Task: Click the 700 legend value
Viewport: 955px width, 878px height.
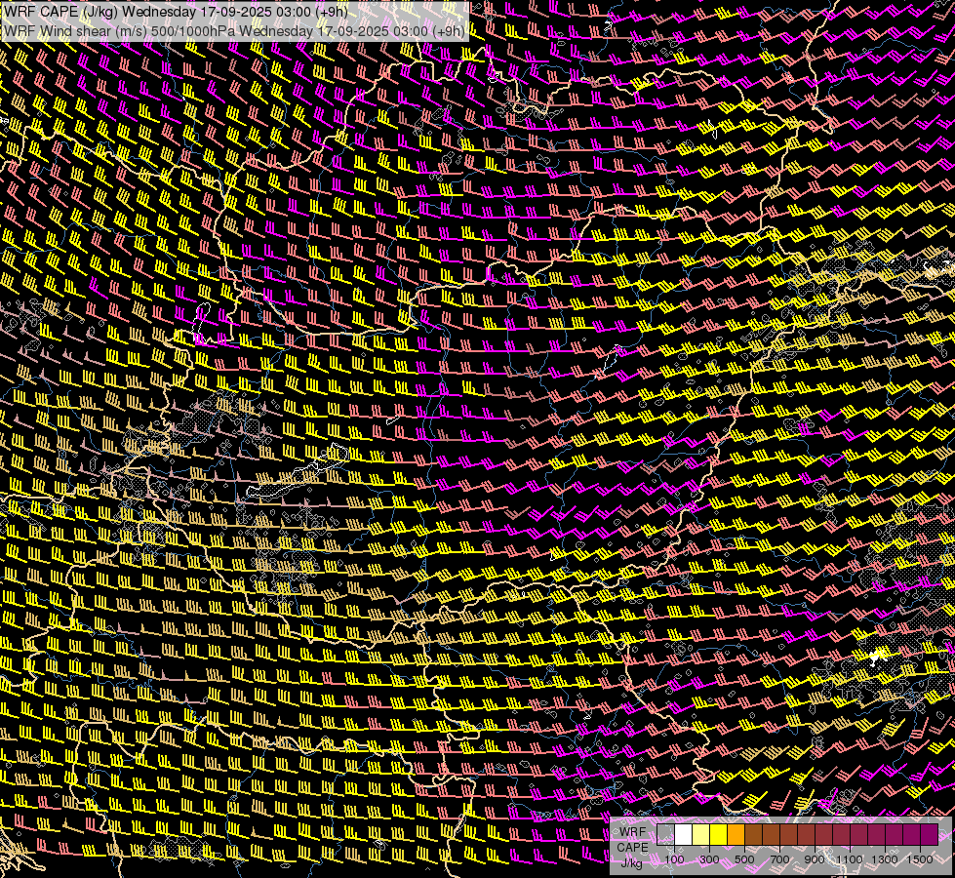Action: (779, 859)
